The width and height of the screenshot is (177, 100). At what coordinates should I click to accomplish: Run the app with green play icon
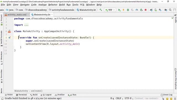[x=119, y=10]
